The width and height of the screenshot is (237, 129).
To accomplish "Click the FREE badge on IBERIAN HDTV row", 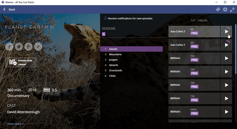I will point(194,113).
